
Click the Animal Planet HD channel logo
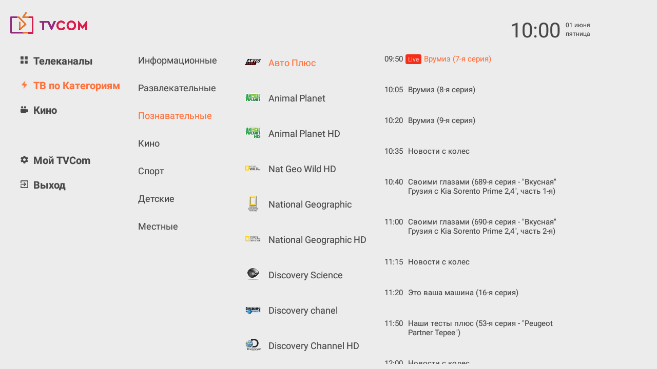(x=253, y=133)
